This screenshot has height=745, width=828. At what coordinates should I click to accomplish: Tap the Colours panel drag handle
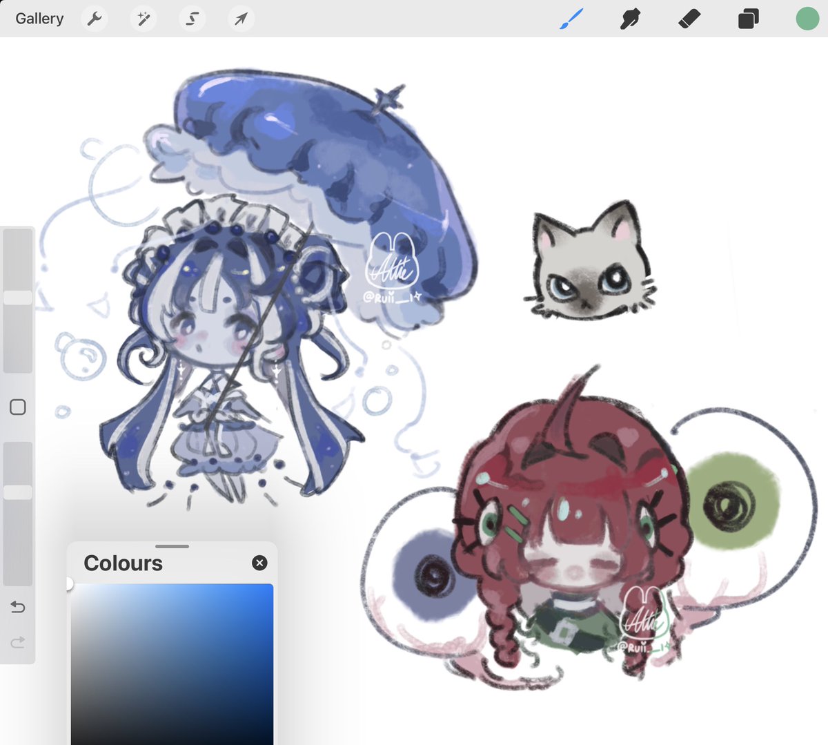coord(172,546)
